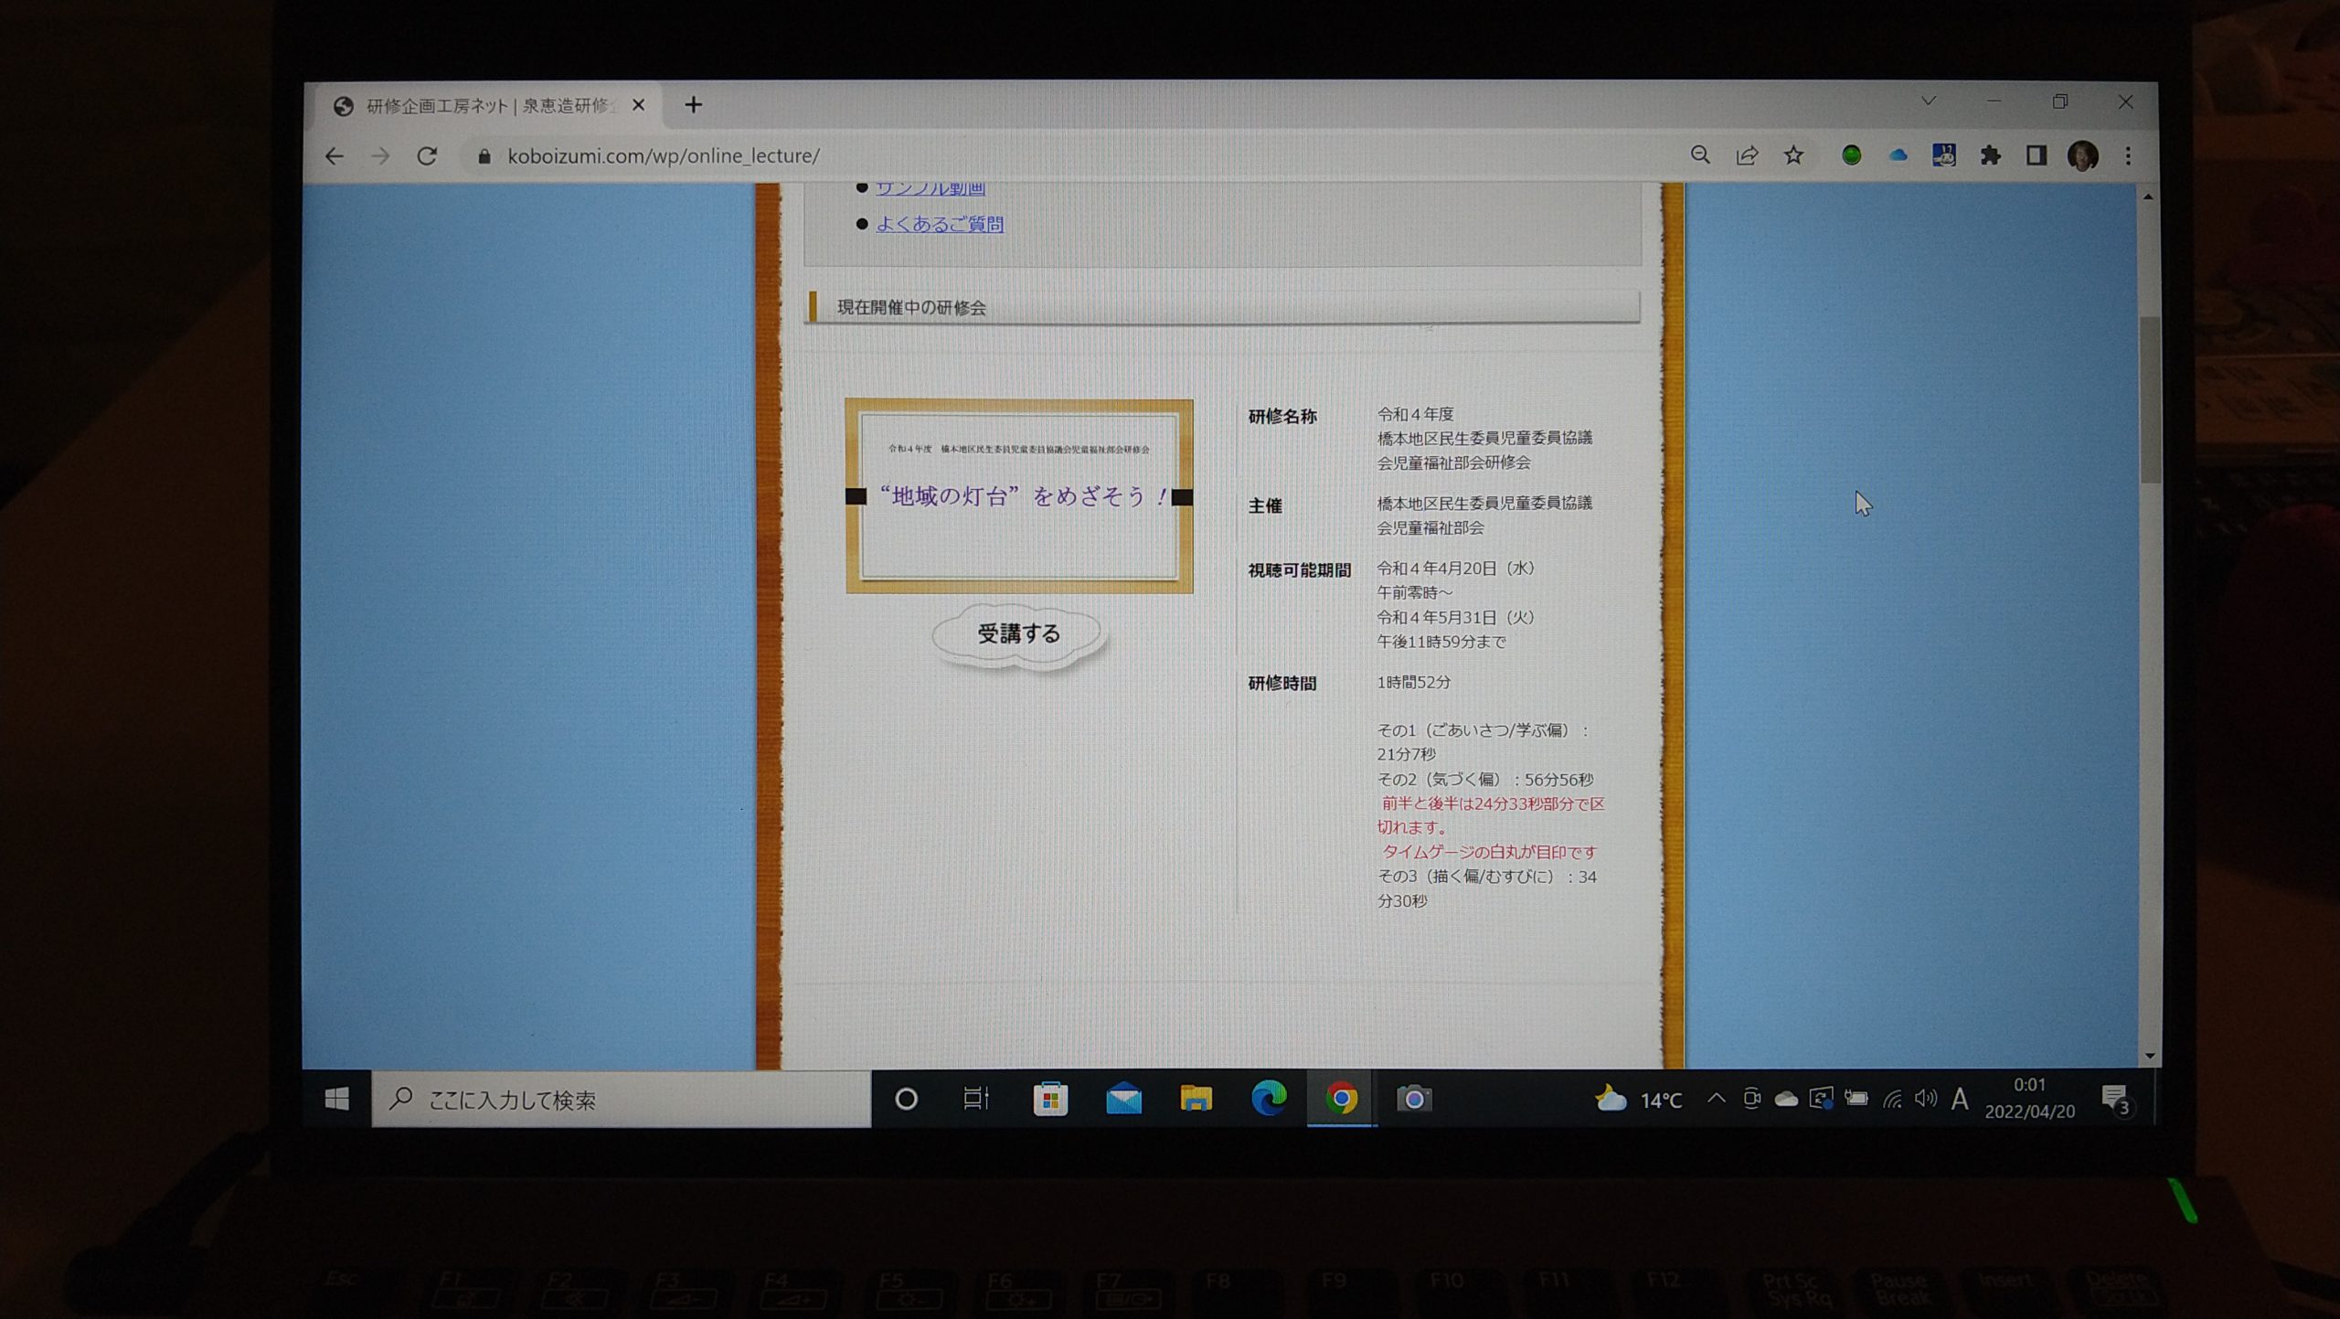Open the Wi-Fi network tray icon

pos(1892,1100)
